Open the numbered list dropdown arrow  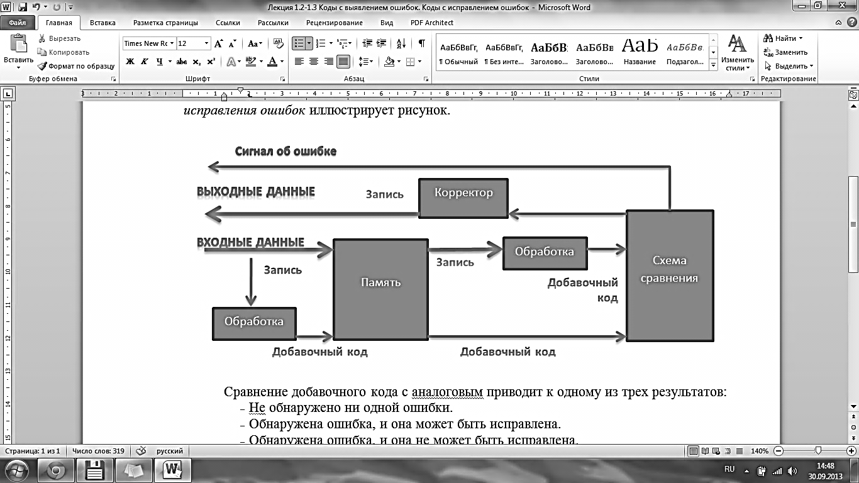[x=331, y=43]
